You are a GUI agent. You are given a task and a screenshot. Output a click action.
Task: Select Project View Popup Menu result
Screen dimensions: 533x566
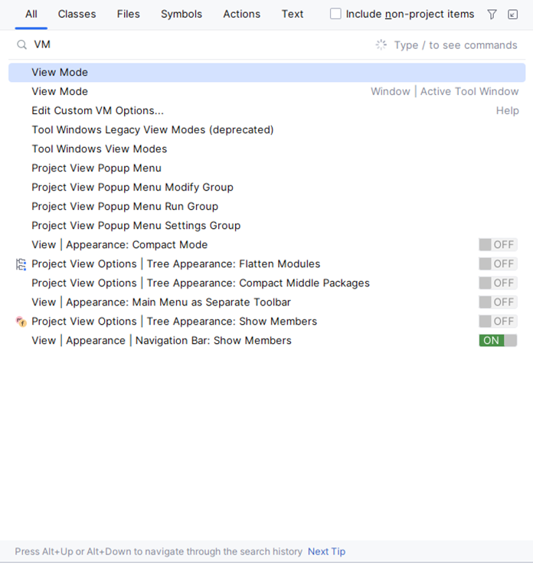pos(266,168)
